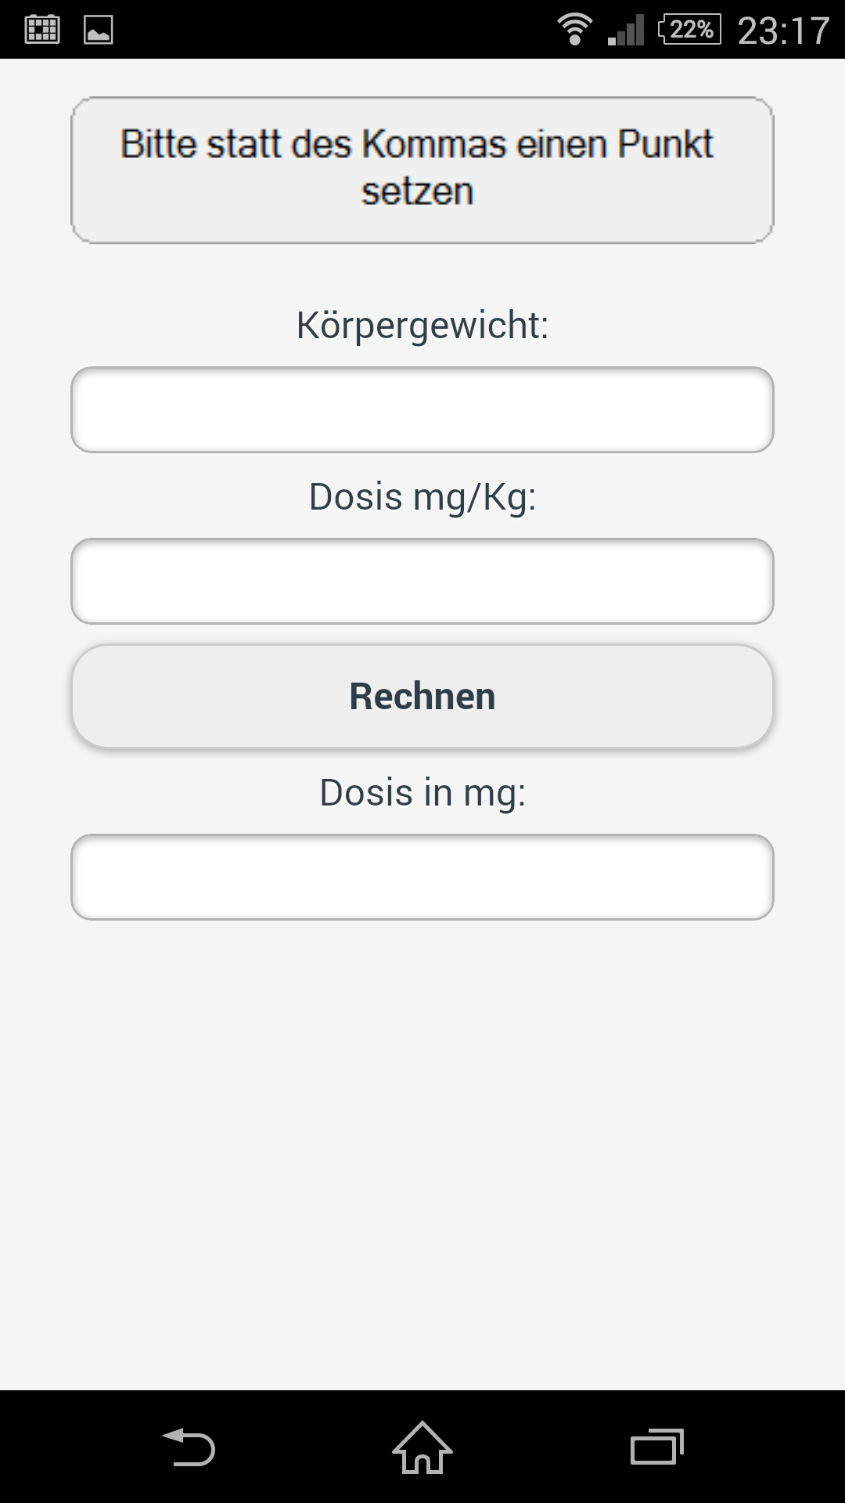Select the Dosis in mg result field
This screenshot has width=845, height=1503.
[x=422, y=877]
